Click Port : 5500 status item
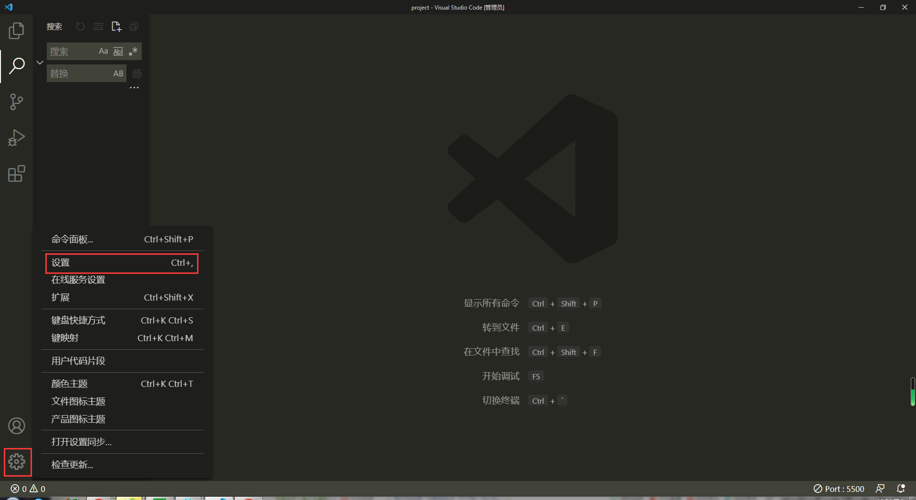Screen dimensions: 916x500 pos(839,489)
